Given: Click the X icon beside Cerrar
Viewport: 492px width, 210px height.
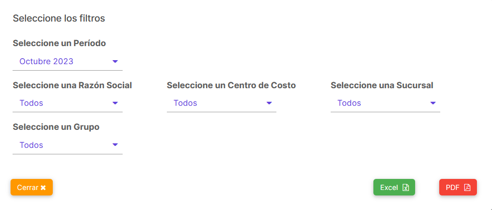Looking at the screenshot, I should click(43, 187).
